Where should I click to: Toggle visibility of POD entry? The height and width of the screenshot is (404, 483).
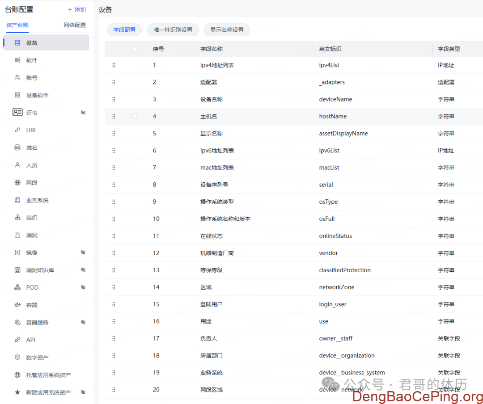83,287
